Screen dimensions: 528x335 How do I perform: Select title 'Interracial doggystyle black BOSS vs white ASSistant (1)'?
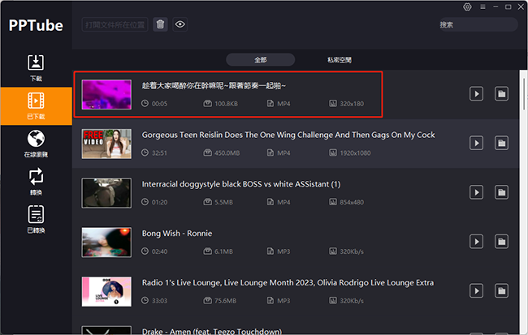point(241,184)
